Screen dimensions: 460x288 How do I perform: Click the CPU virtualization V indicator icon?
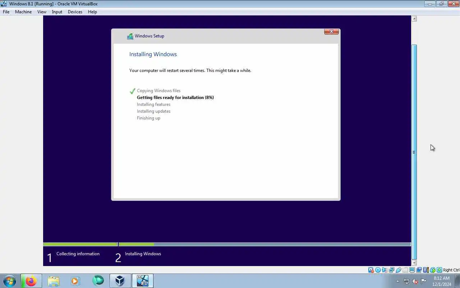(425, 270)
